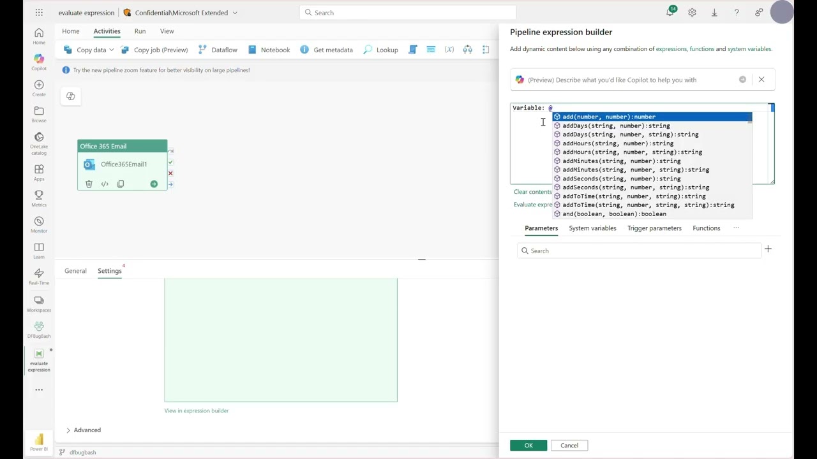
Task: Add a new parameter with plus button
Action: 768,249
